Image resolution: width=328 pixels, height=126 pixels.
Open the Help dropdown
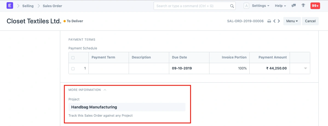click(280, 6)
